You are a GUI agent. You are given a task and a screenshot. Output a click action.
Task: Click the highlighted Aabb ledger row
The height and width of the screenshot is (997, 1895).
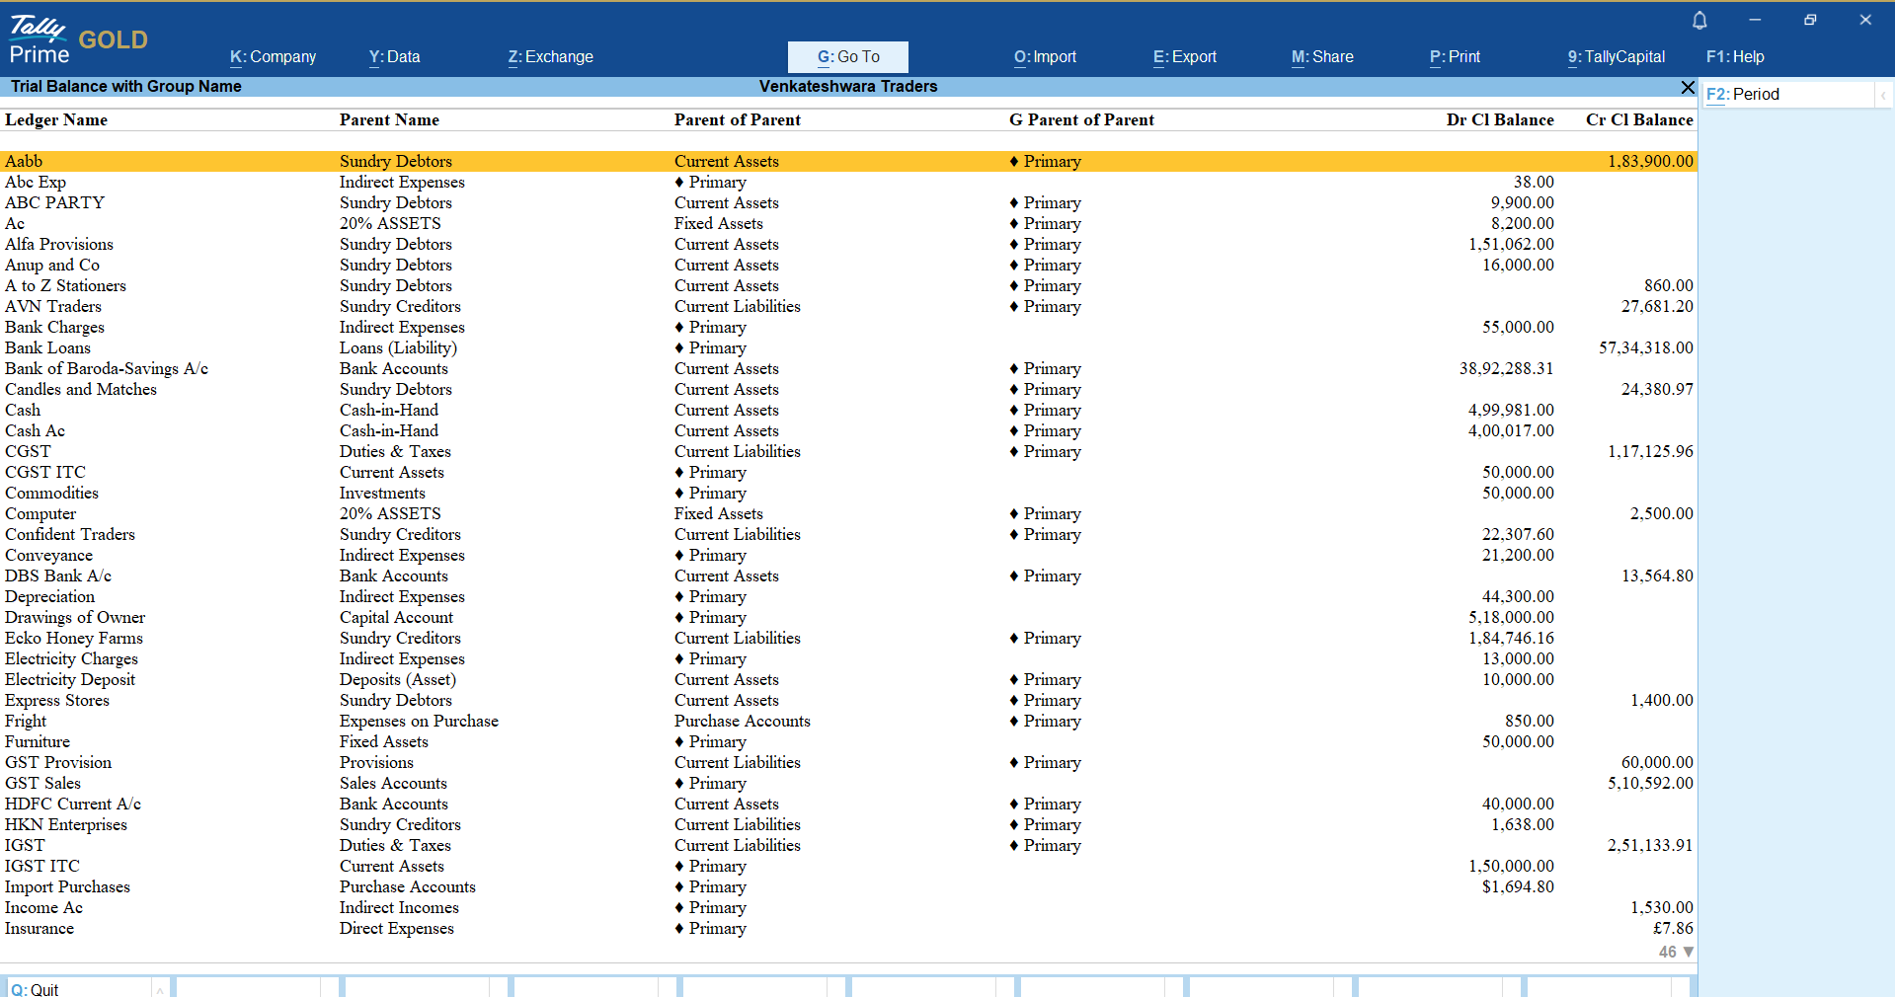[x=24, y=161]
